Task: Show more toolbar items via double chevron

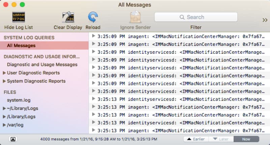Action: pos(265,20)
